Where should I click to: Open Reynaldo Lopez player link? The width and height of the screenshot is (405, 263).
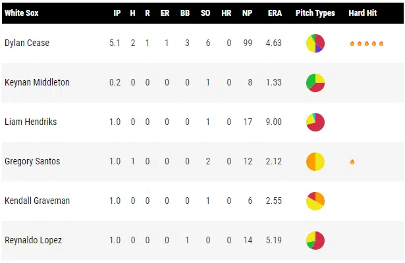[33, 241]
